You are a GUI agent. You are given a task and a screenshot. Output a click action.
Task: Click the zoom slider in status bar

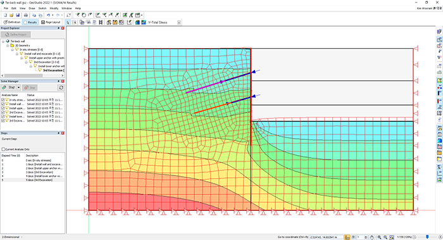(427, 237)
